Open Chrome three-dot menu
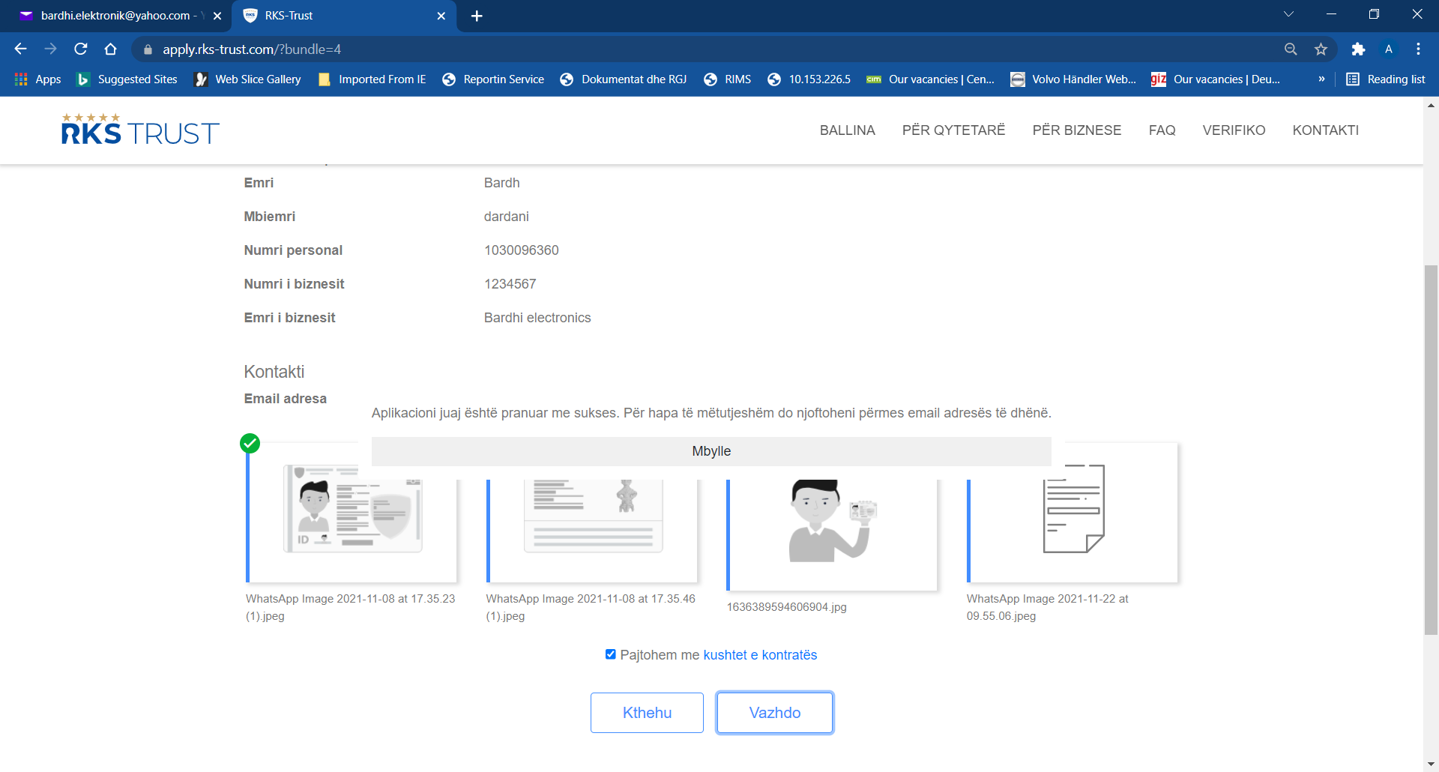 pos(1418,49)
